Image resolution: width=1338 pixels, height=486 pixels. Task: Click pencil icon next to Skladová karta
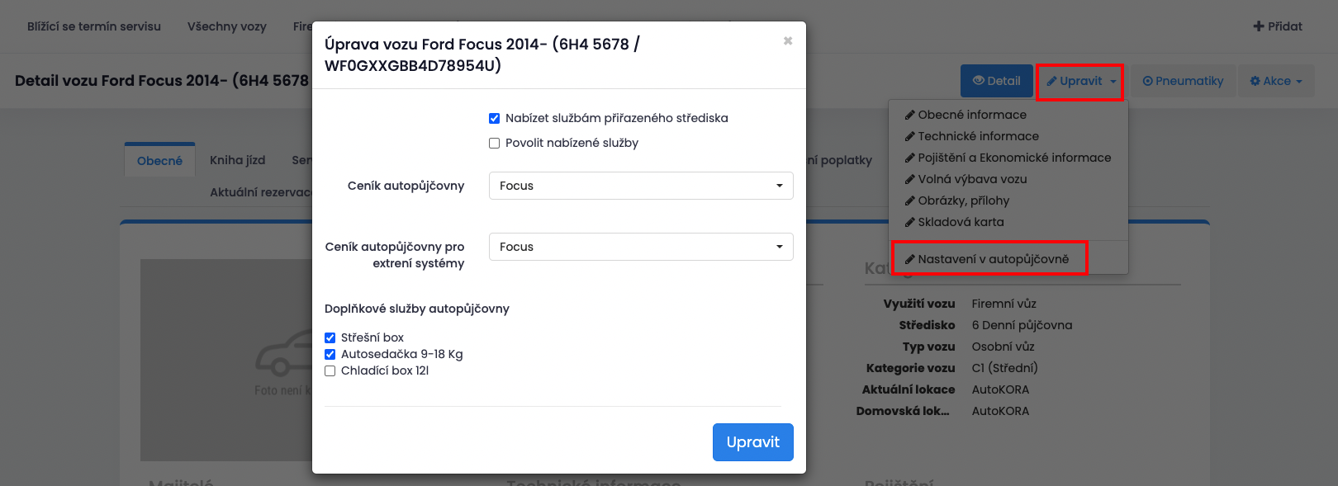(x=909, y=222)
